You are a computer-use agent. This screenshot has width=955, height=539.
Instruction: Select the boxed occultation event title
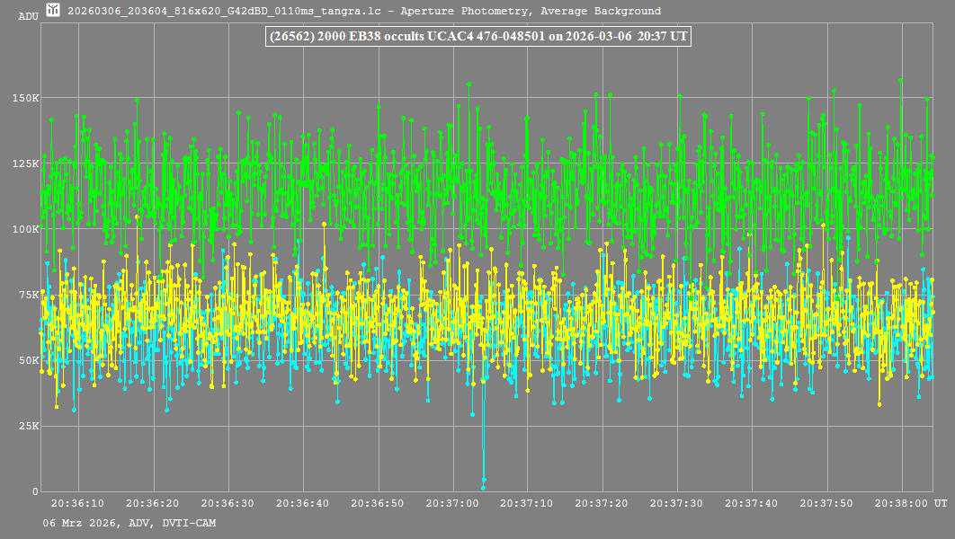coord(478,36)
